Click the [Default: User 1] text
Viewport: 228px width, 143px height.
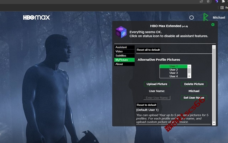147,110
